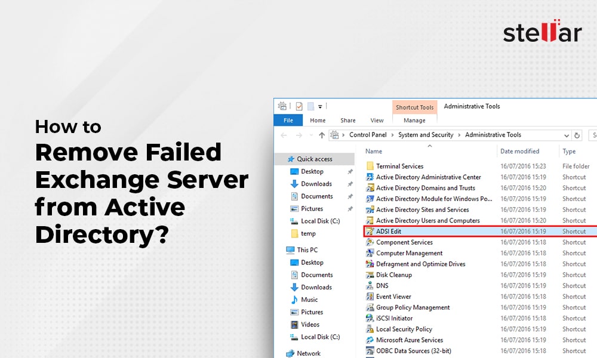This screenshot has height=358, width=597.
Task: Click the Local Security Policy icon
Action: pos(370,329)
